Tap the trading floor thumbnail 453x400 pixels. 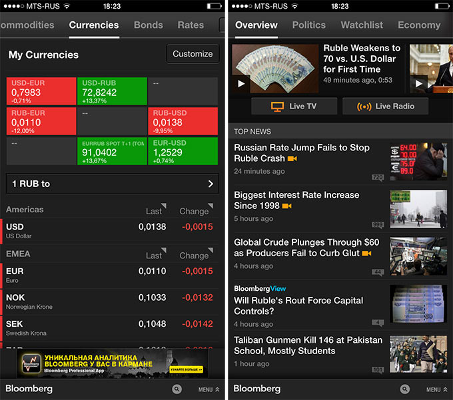point(418,256)
